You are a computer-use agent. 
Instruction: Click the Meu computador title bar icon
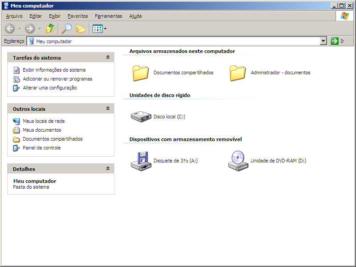[x=6, y=6]
